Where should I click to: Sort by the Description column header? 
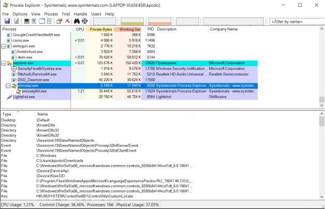coord(182,29)
